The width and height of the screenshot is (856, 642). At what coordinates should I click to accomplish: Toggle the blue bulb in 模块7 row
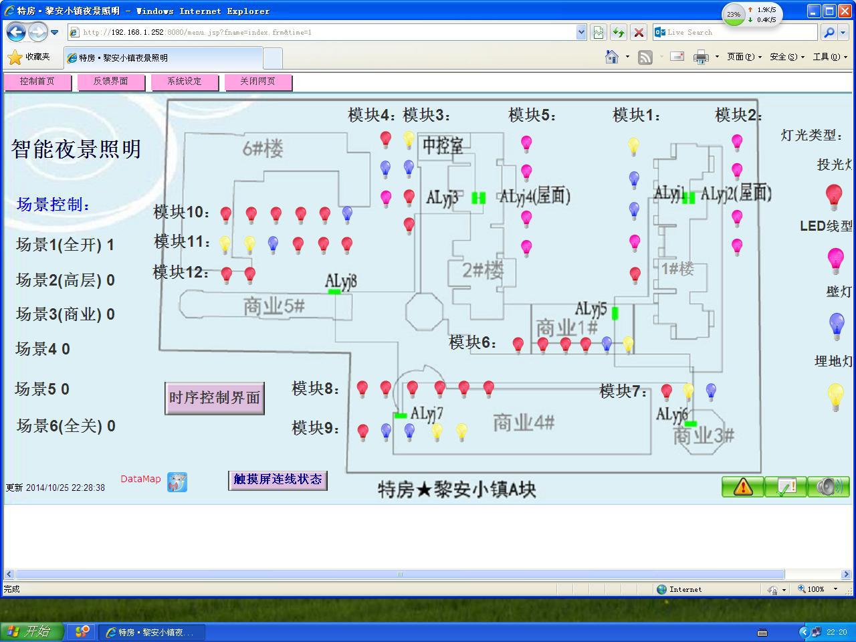coord(711,391)
